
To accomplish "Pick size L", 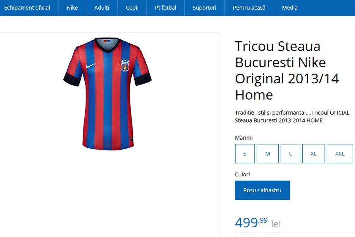I will point(290,154).
